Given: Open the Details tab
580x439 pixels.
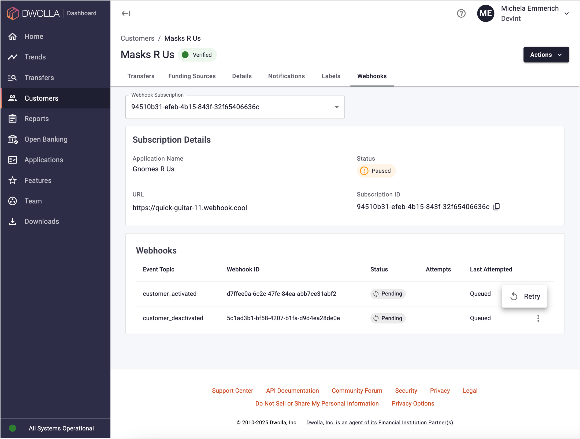Looking at the screenshot, I should [x=242, y=76].
